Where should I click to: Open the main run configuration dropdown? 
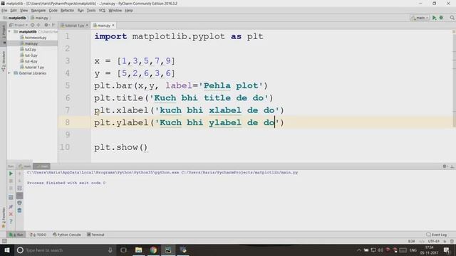(420, 18)
